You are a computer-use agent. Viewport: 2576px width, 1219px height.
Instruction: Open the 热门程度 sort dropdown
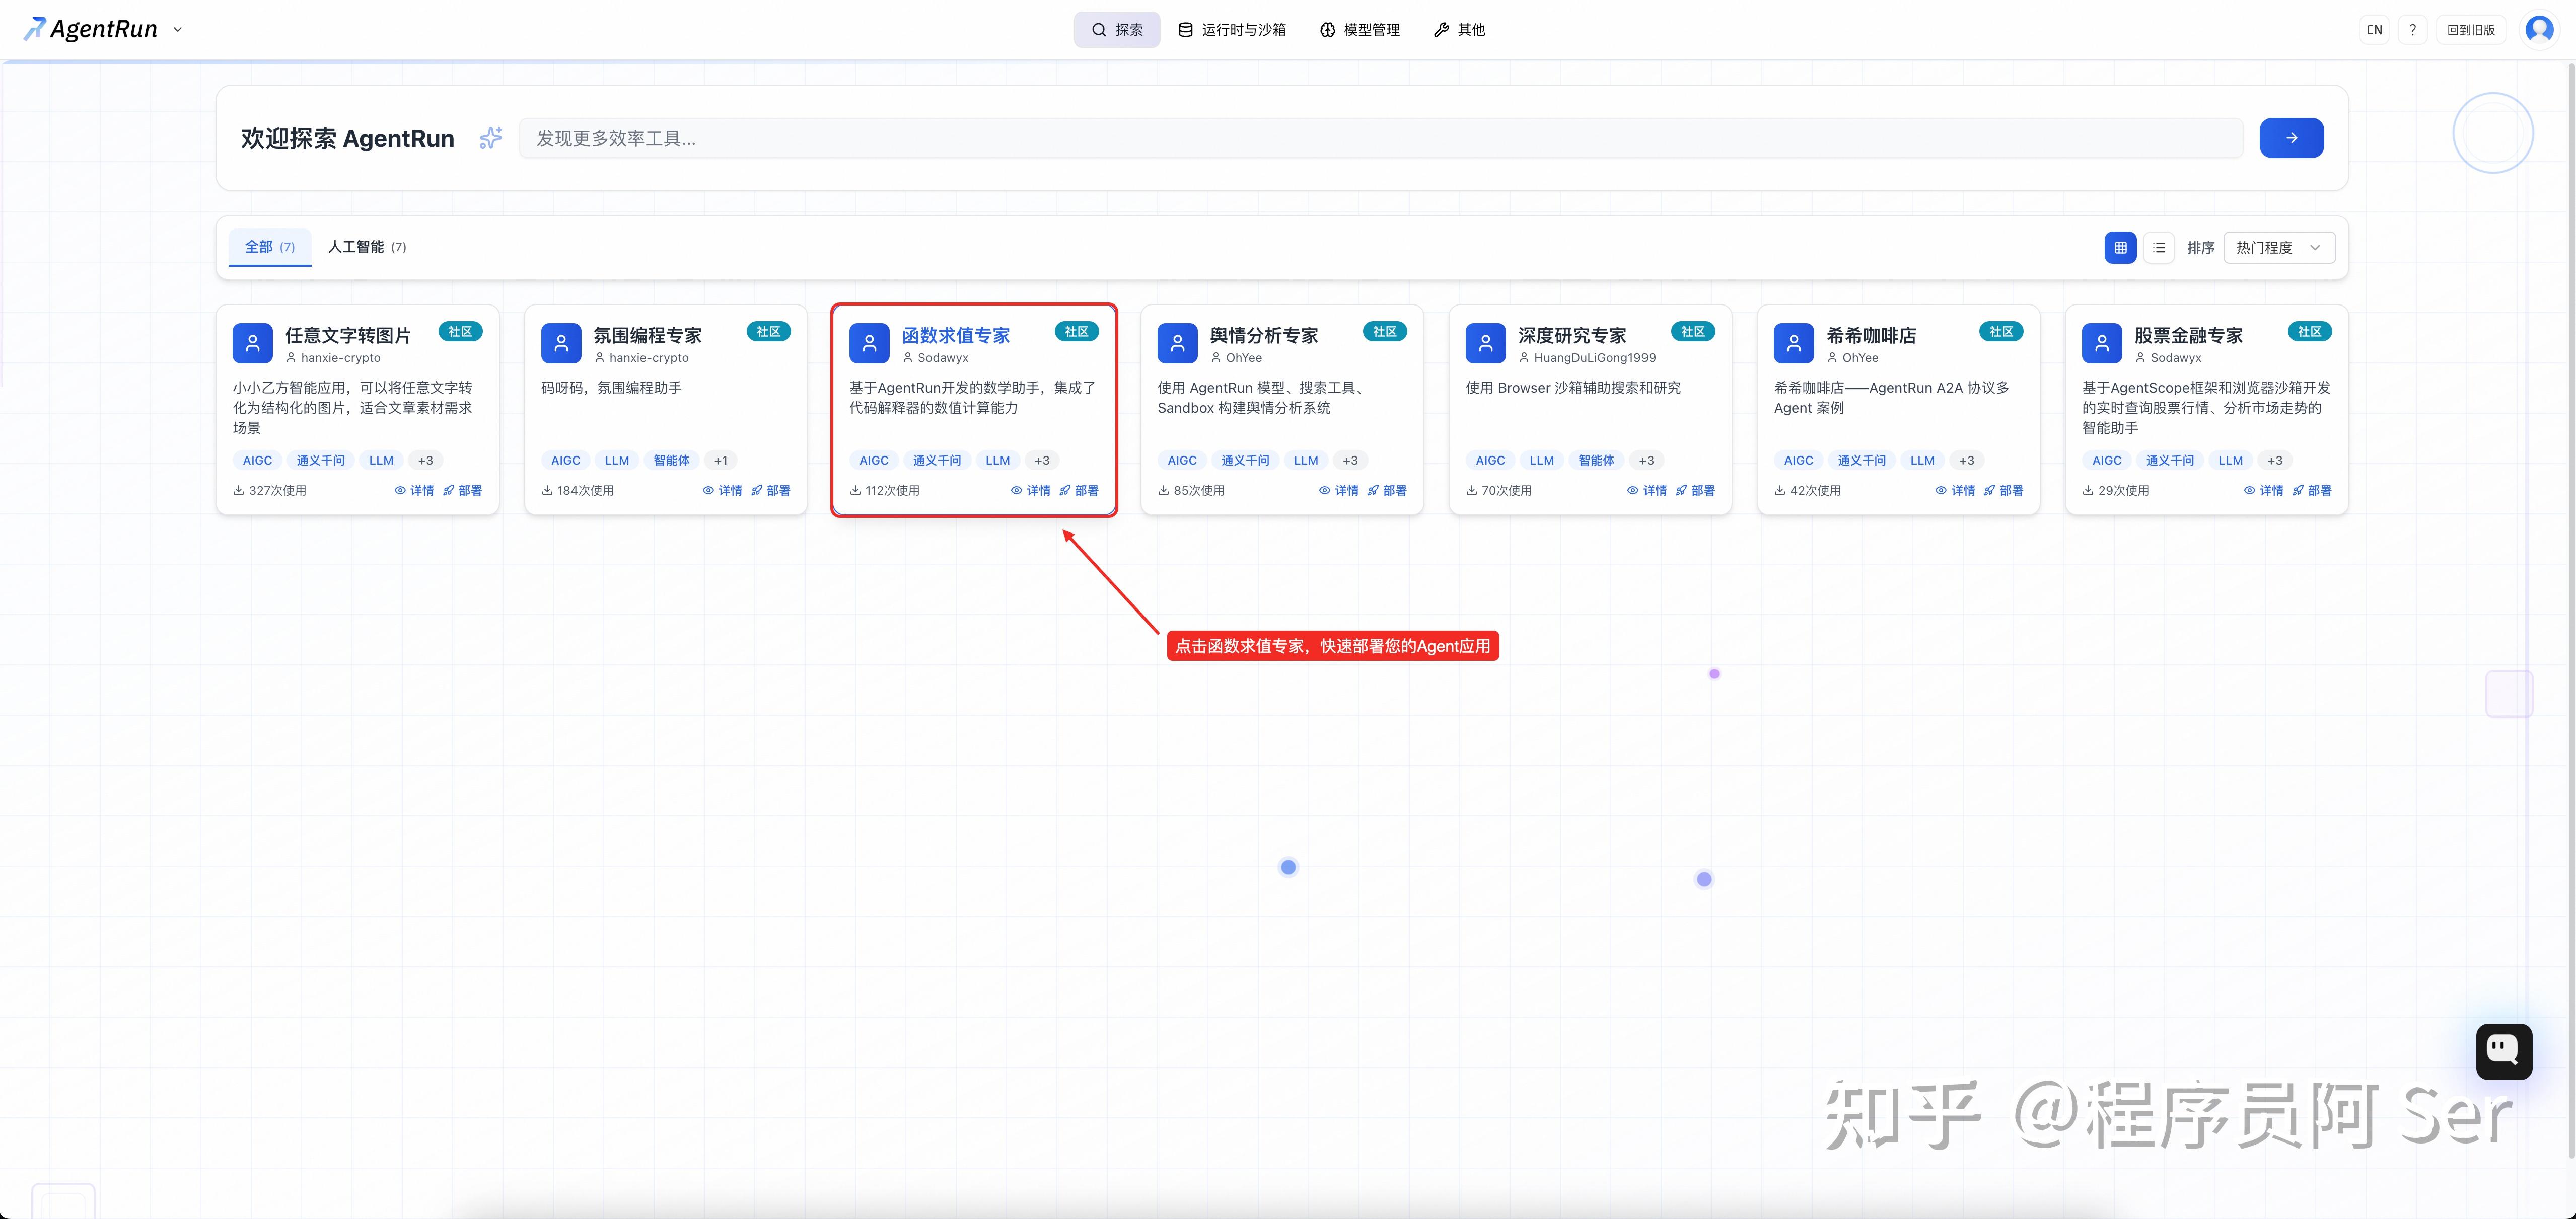coord(2279,248)
